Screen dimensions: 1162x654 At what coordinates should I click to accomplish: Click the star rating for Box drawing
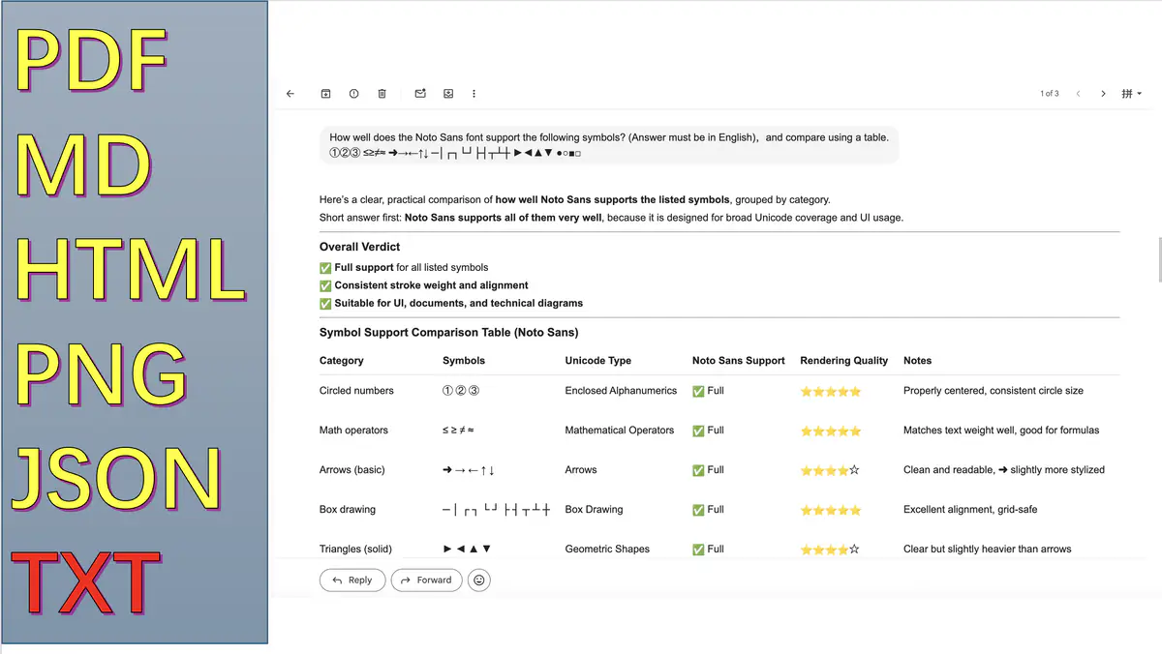point(830,510)
